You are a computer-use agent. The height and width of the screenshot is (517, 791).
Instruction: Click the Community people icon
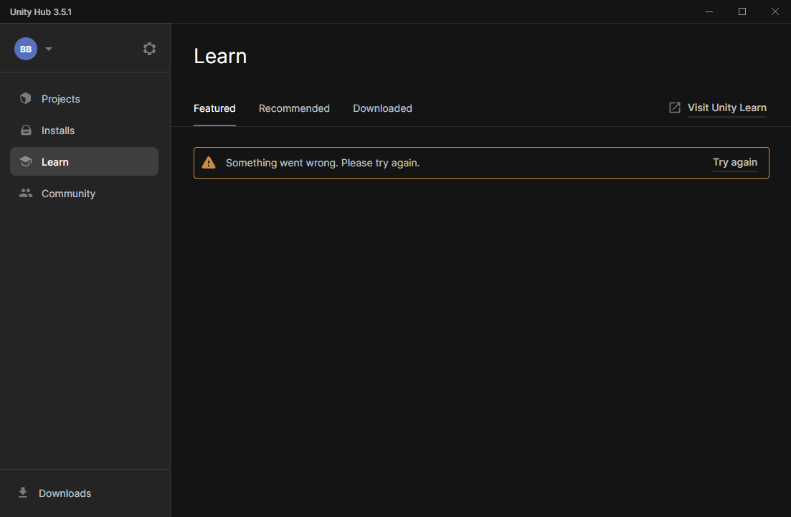pyautogui.click(x=26, y=194)
